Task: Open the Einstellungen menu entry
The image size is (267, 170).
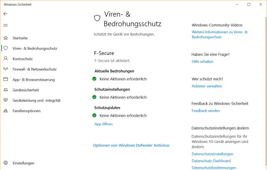Action: (23, 163)
